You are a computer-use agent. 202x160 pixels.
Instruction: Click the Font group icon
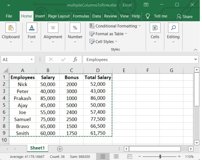click(x=32, y=28)
